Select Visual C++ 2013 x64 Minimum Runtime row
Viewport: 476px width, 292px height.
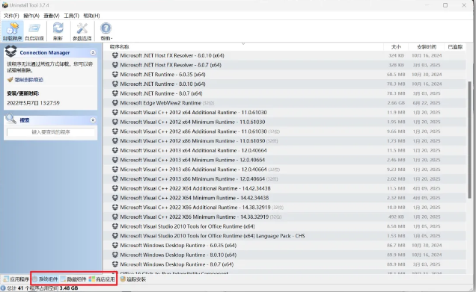[x=284, y=160]
